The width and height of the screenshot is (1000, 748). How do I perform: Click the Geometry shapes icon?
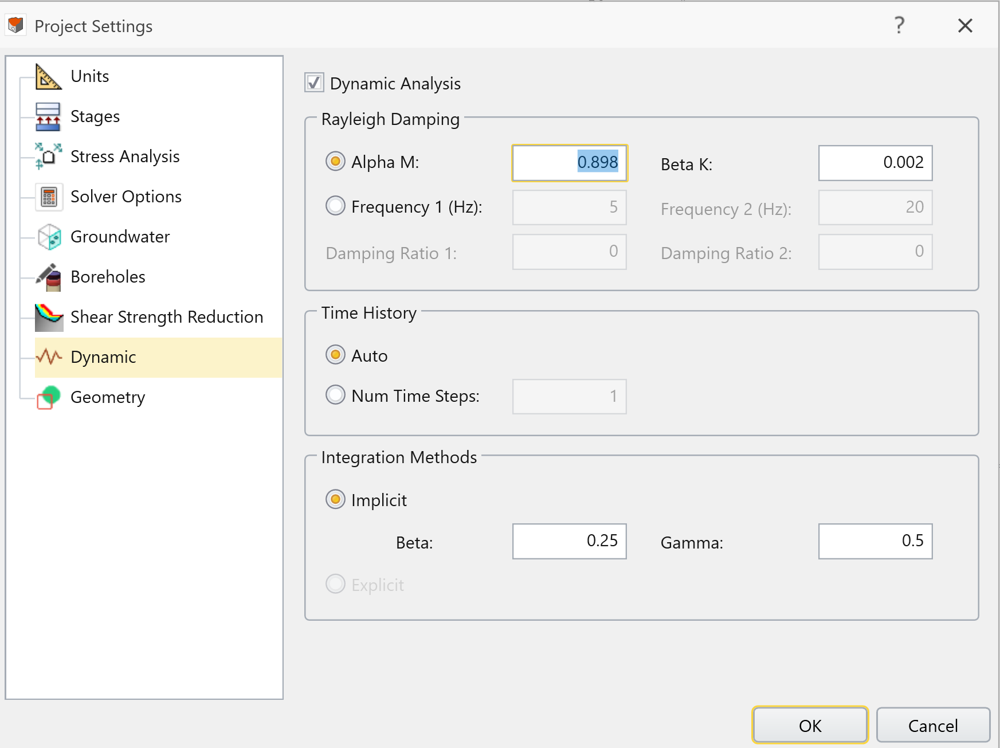[49, 397]
